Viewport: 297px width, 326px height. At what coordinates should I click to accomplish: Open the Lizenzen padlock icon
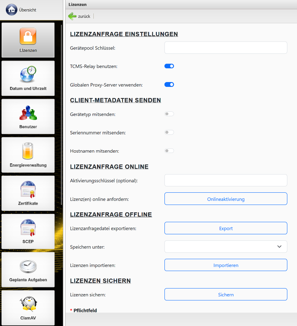pyautogui.click(x=28, y=36)
